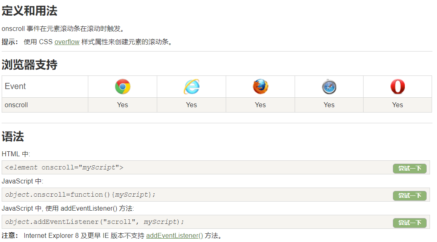Click the element onscroll="myScript" code
Image resolution: width=437 pixels, height=242 pixels.
64,167
